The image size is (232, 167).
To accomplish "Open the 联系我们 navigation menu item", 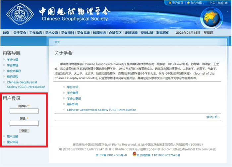I will click(x=163, y=33).
